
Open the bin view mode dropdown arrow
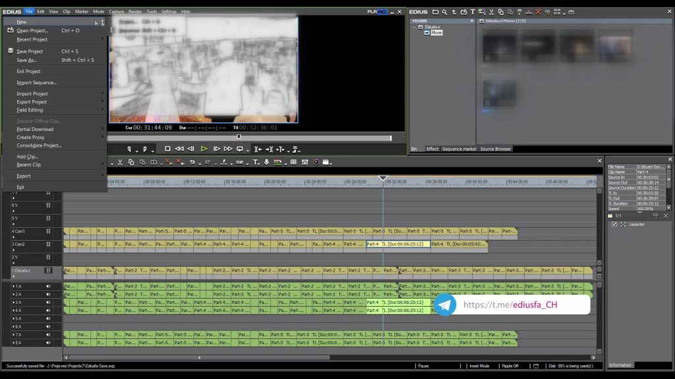pyautogui.click(x=564, y=13)
